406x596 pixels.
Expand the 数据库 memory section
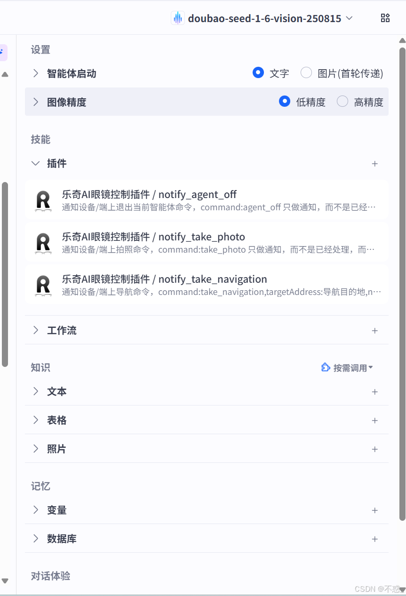tap(36, 539)
